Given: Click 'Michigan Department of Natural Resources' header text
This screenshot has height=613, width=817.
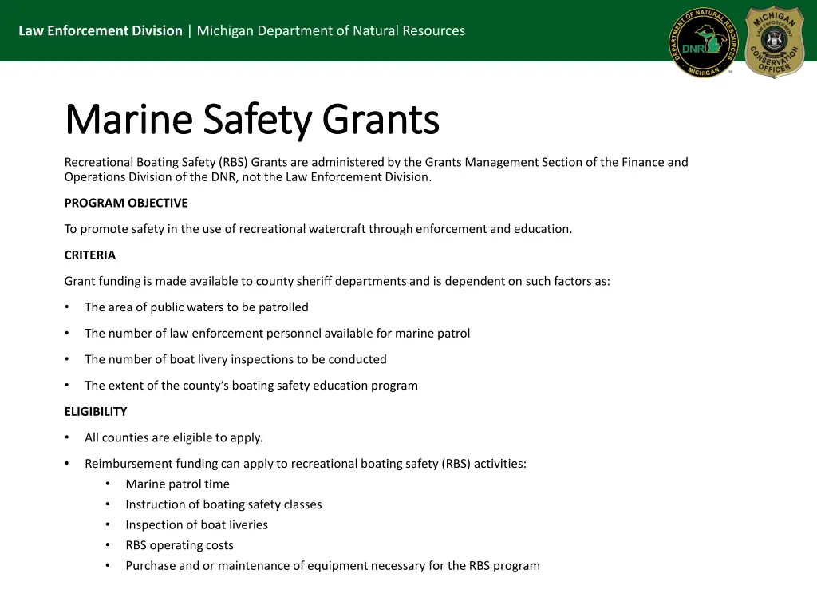Looking at the screenshot, I should tap(331, 30).
